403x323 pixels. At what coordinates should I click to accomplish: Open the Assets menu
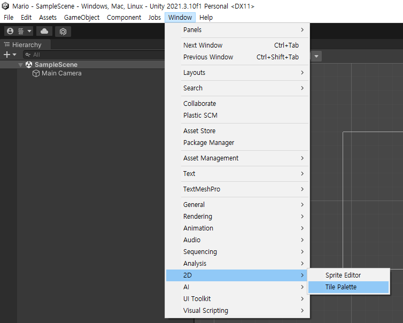coord(48,18)
